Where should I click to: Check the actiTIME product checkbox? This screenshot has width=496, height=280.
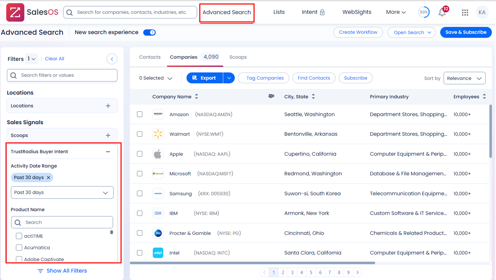pos(19,236)
